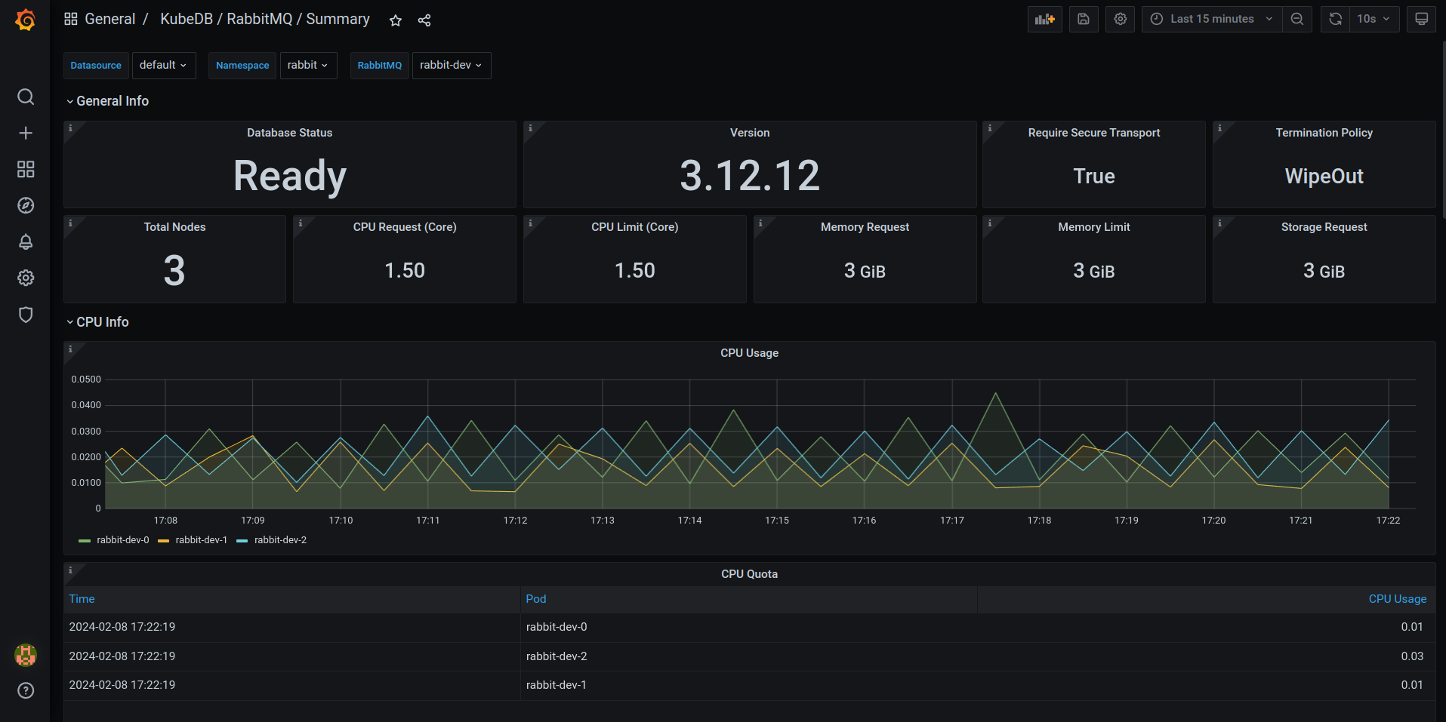
Task: Collapse the General Info row
Action: 107,101
